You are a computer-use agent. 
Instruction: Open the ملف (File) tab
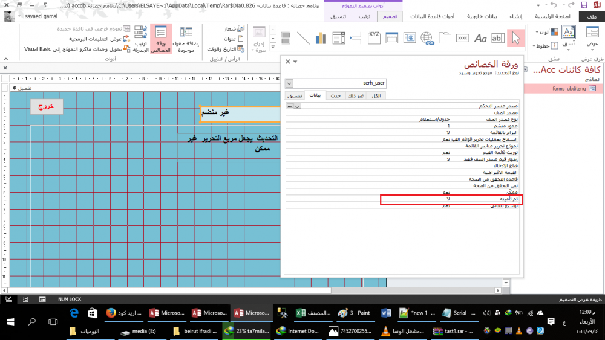point(592,16)
